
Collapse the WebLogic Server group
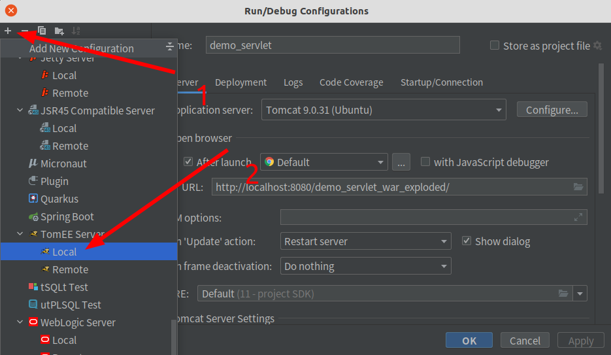click(20, 322)
